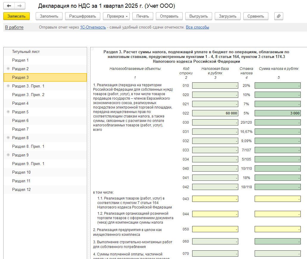Screen dimensions: 307x259
Task: Expand the Раздел 5 tree node
Action: (8, 112)
